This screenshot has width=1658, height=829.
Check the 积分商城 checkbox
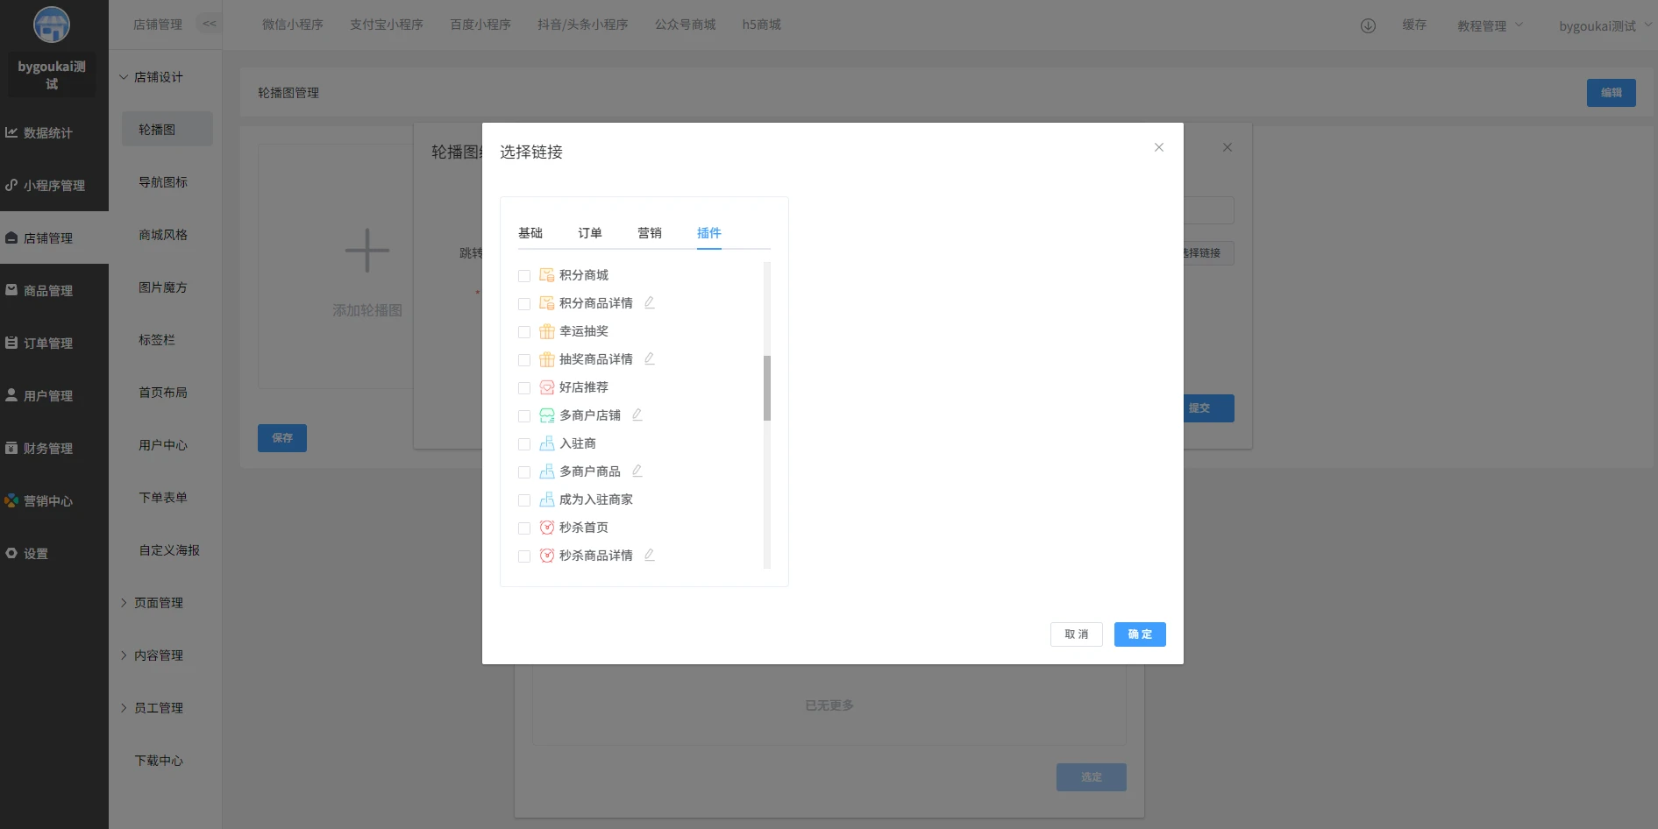coord(524,276)
